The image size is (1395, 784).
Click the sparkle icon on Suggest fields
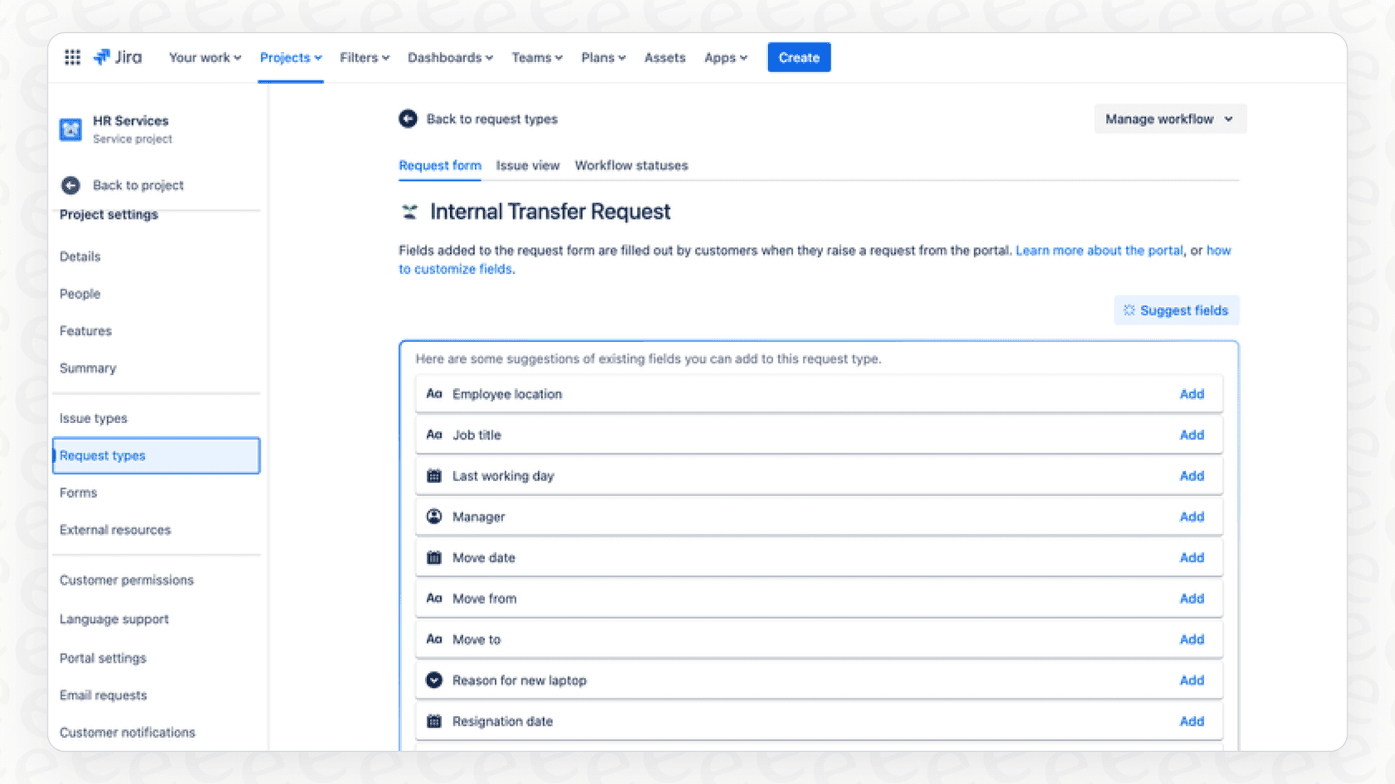[1128, 309]
